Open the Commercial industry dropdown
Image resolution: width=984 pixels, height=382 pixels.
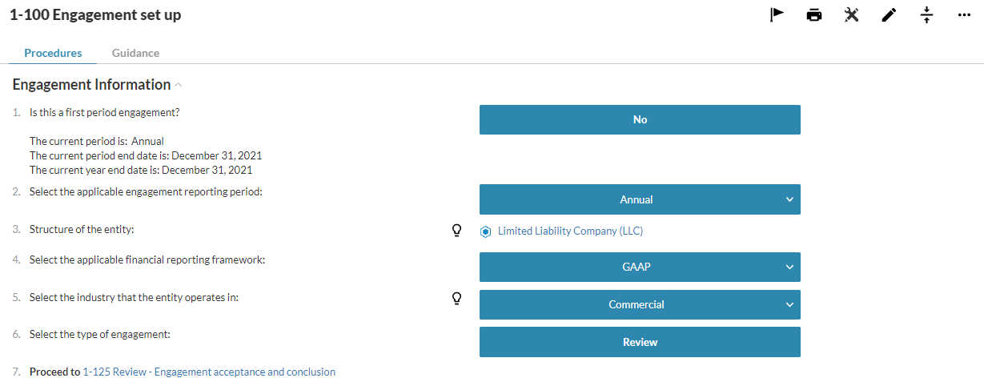tap(640, 304)
